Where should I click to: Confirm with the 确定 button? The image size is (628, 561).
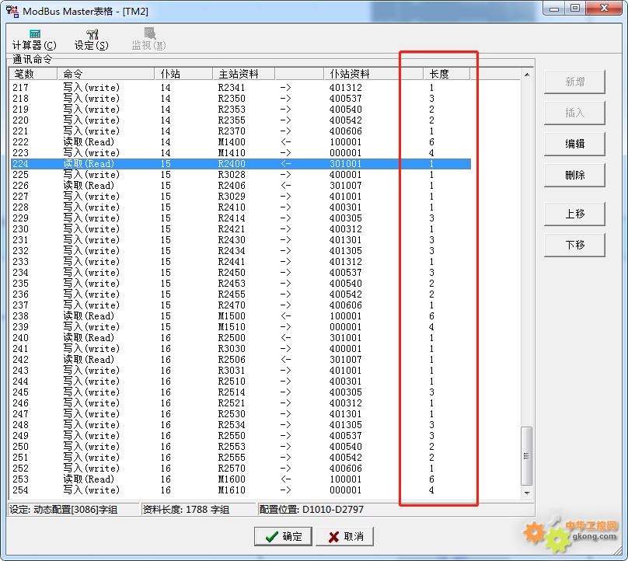click(x=283, y=536)
